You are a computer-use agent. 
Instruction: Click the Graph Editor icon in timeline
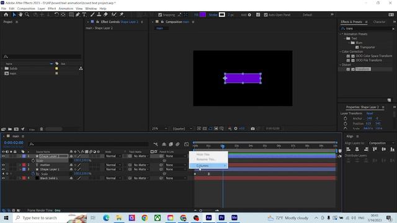(x=186, y=144)
